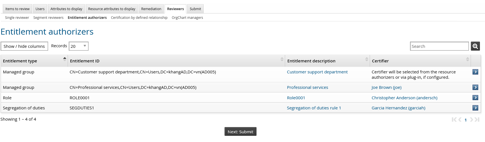Open the Items to review tab
Viewport: 485px width, 142px height.
coord(17,9)
